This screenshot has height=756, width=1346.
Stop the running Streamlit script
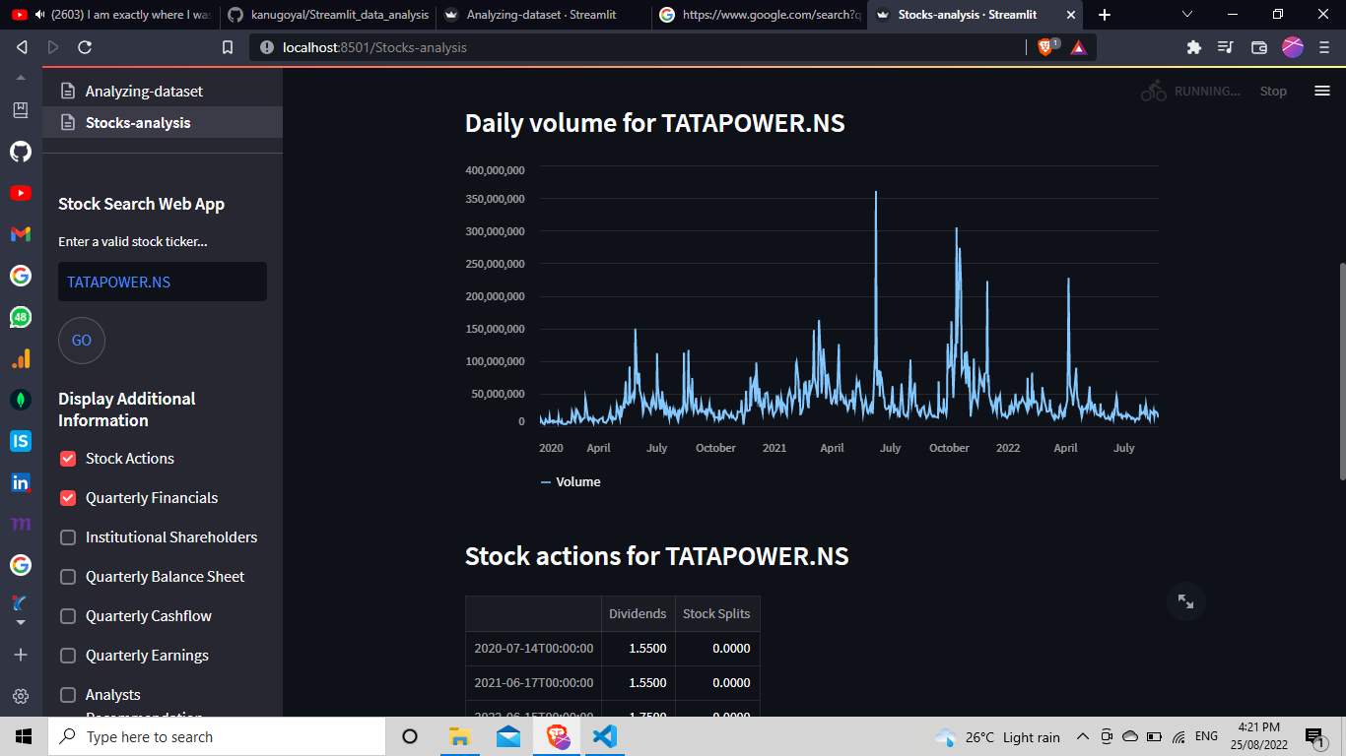1273,91
